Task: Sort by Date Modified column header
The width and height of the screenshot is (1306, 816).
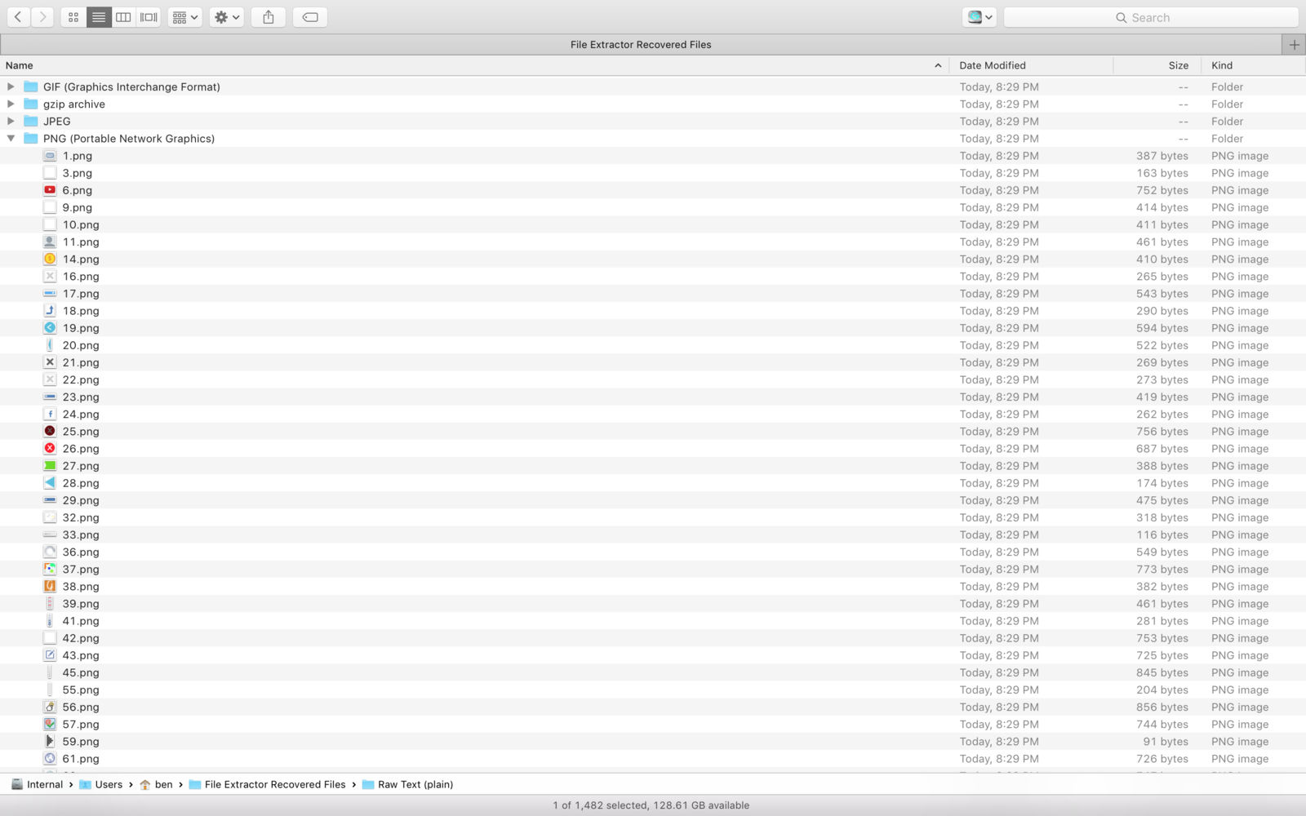Action: click(1032, 65)
